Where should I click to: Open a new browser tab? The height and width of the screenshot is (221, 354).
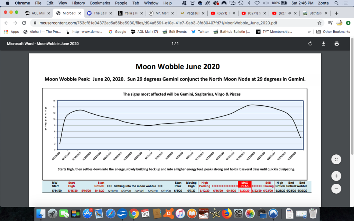(x=336, y=13)
